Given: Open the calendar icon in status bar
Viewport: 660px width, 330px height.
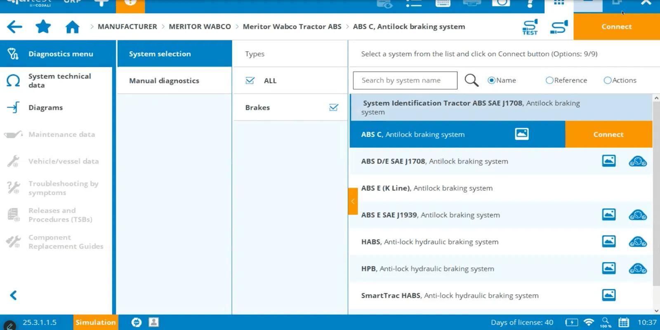Looking at the screenshot, I should click(624, 322).
